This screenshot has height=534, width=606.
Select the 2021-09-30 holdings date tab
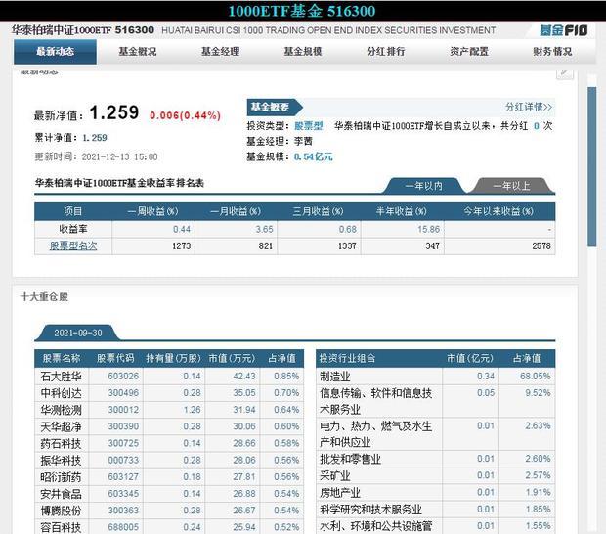click(x=78, y=333)
